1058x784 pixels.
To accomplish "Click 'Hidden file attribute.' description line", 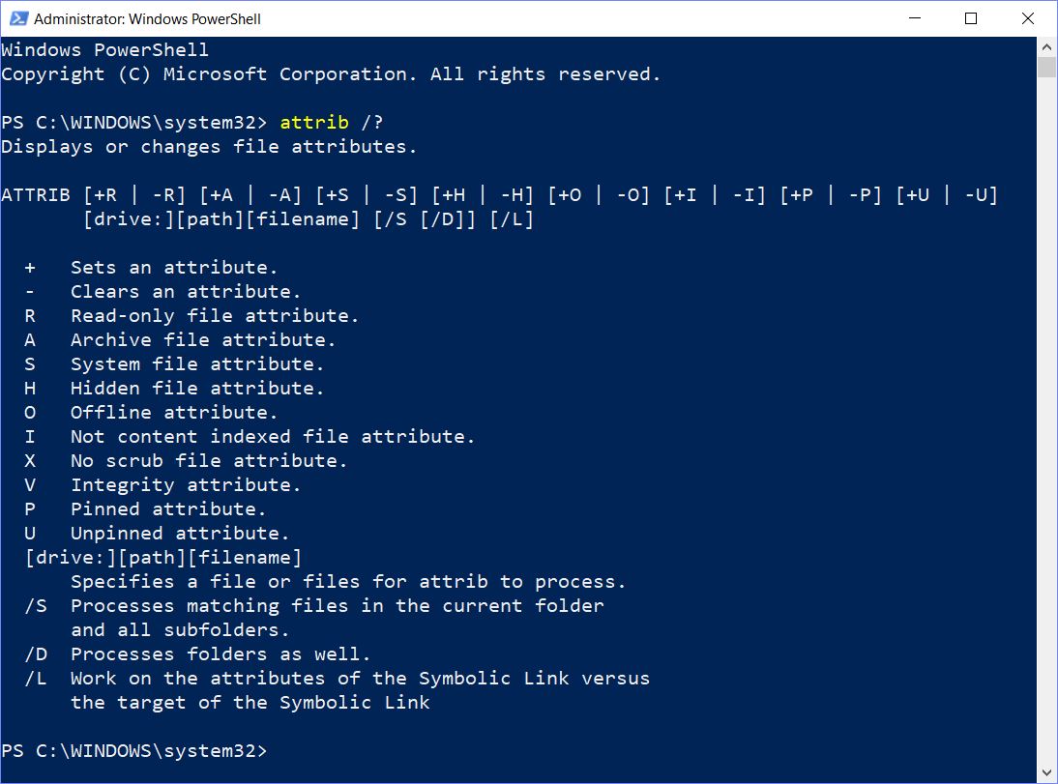I will [x=197, y=388].
